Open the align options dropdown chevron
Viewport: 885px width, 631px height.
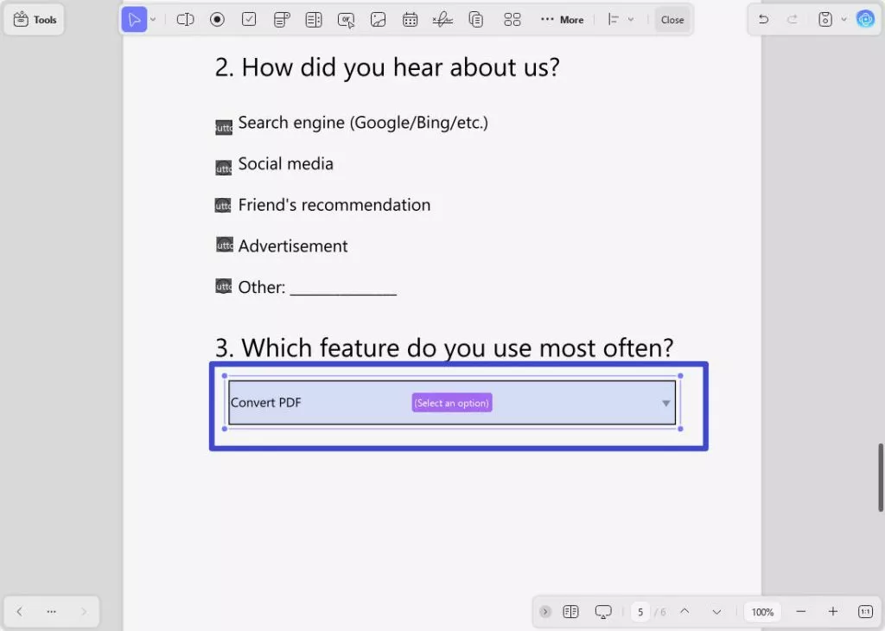(x=631, y=20)
